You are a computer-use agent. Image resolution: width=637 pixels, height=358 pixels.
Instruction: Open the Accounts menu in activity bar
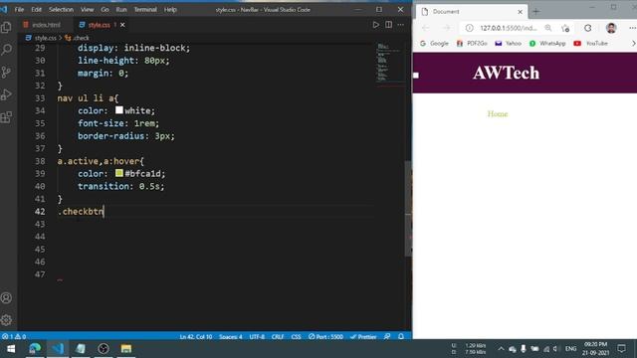[7, 298]
